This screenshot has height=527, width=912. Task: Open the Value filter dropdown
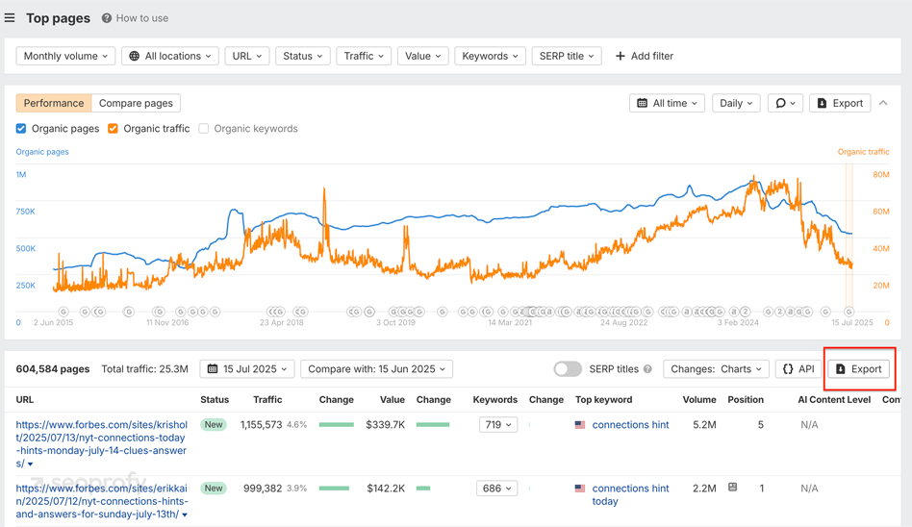point(423,56)
